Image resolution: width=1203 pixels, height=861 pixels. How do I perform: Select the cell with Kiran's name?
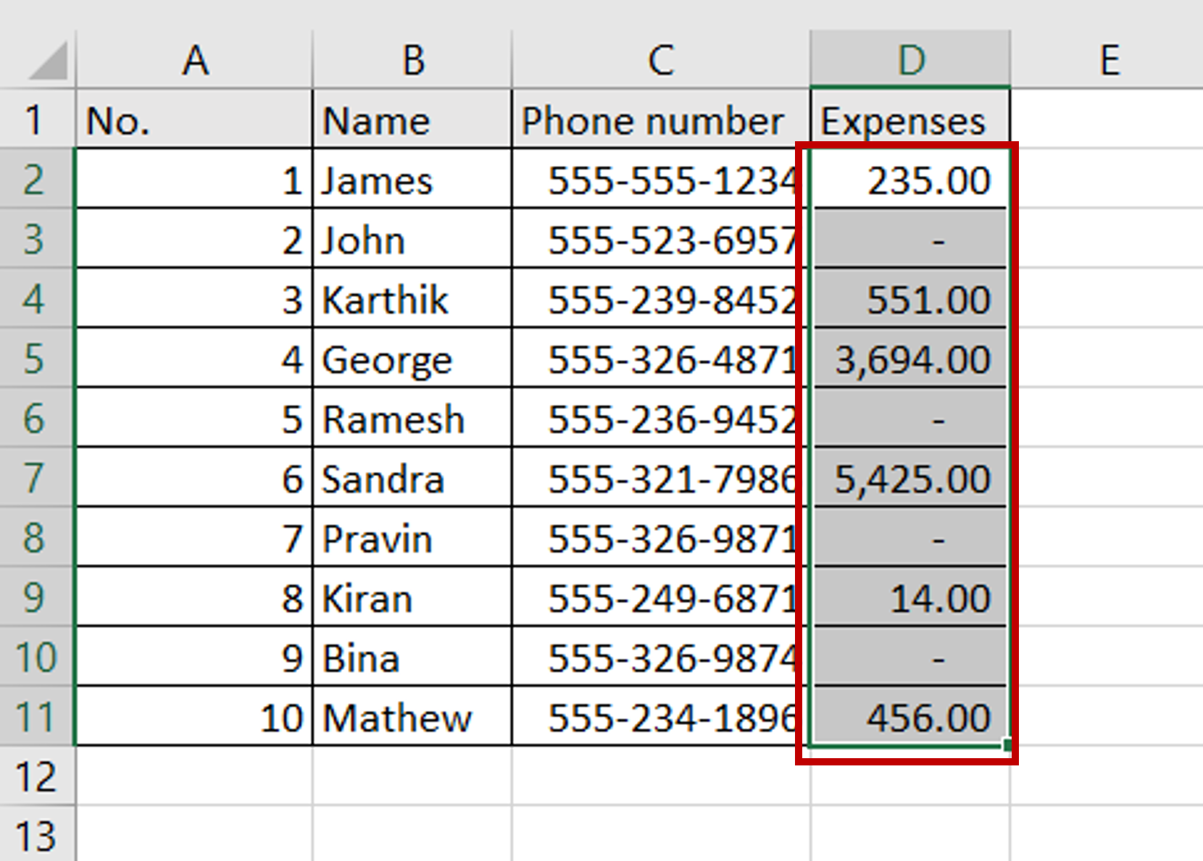pyautogui.click(x=411, y=598)
